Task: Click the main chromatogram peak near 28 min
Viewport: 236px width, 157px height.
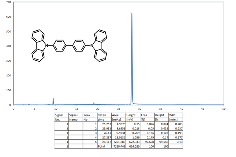Action: [132, 58]
